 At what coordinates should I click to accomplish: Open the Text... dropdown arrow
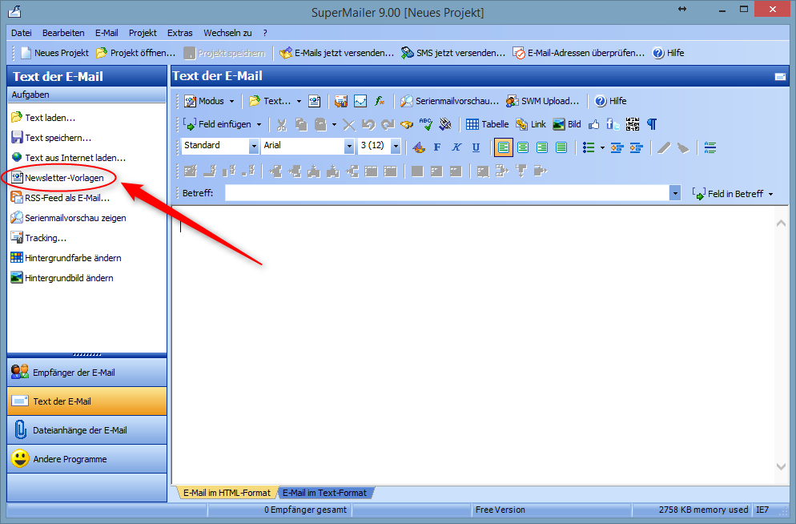(299, 102)
